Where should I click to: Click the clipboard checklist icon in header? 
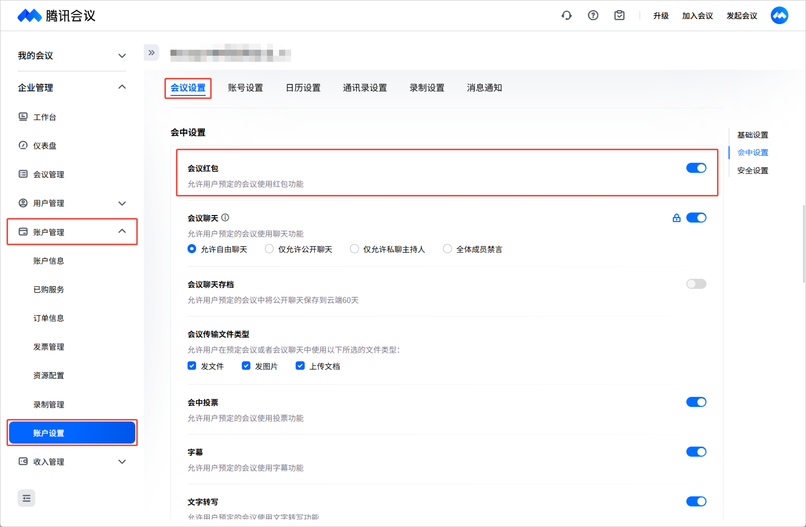[619, 16]
